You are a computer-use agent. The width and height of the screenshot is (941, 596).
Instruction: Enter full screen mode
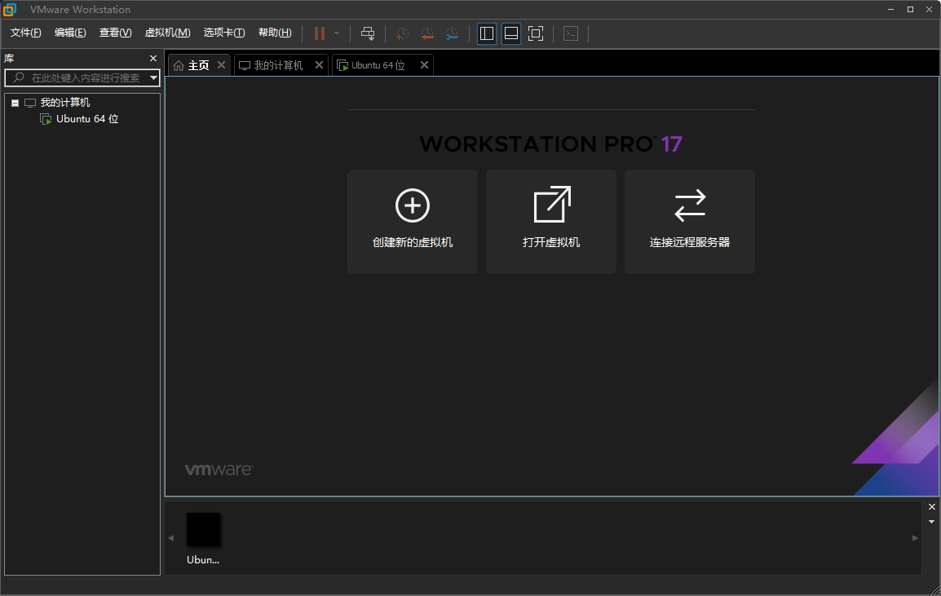(536, 33)
